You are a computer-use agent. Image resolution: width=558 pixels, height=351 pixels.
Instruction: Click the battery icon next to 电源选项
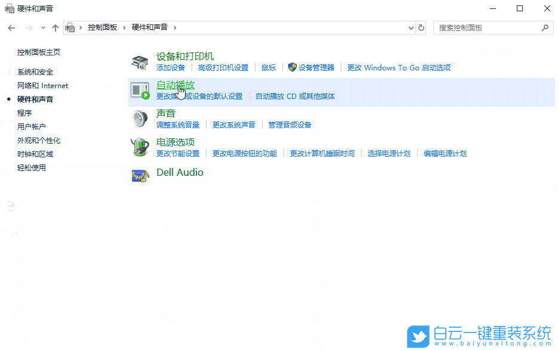click(140, 147)
